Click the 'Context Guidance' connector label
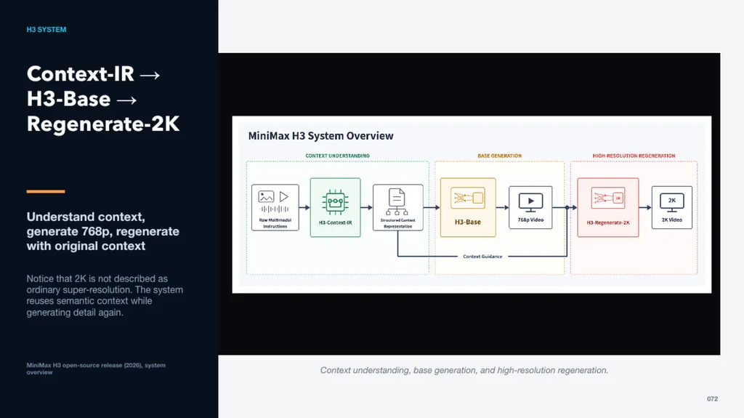The image size is (744, 418). click(482, 257)
